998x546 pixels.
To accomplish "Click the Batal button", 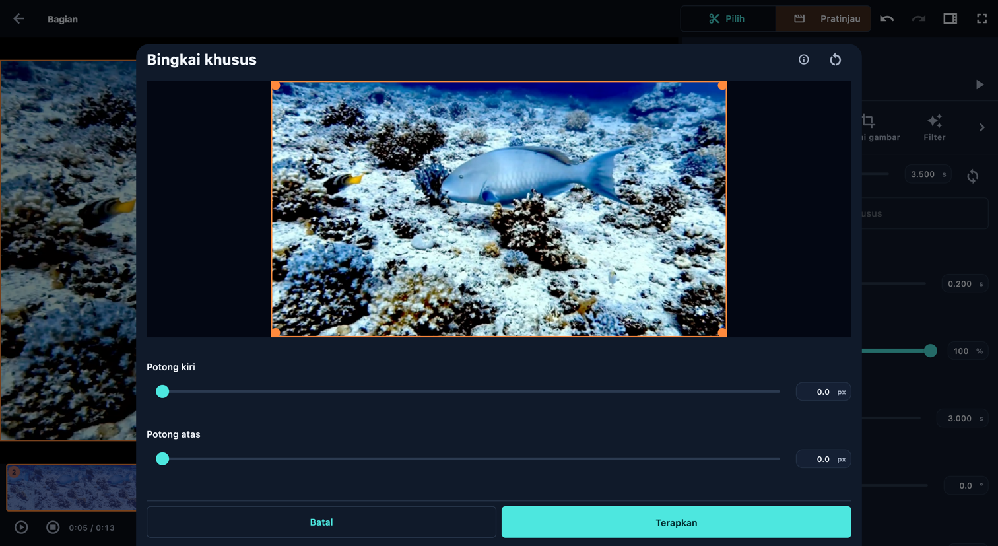I will click(321, 522).
